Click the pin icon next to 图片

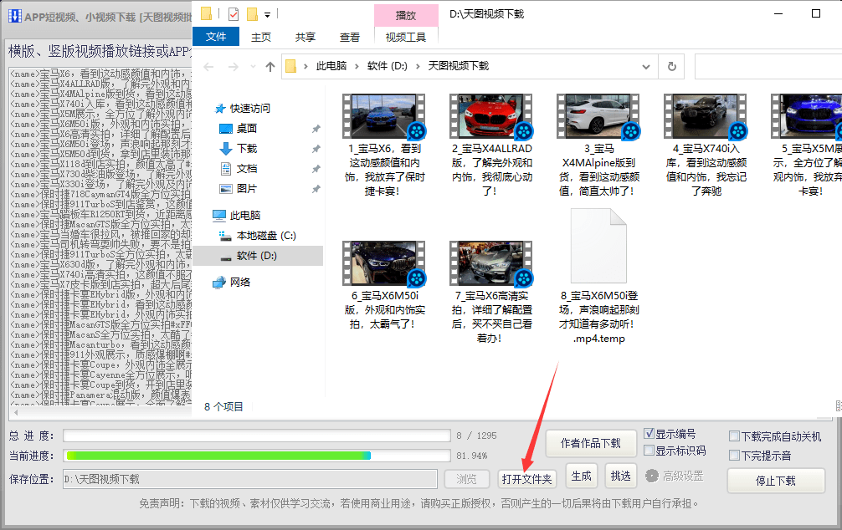(316, 189)
